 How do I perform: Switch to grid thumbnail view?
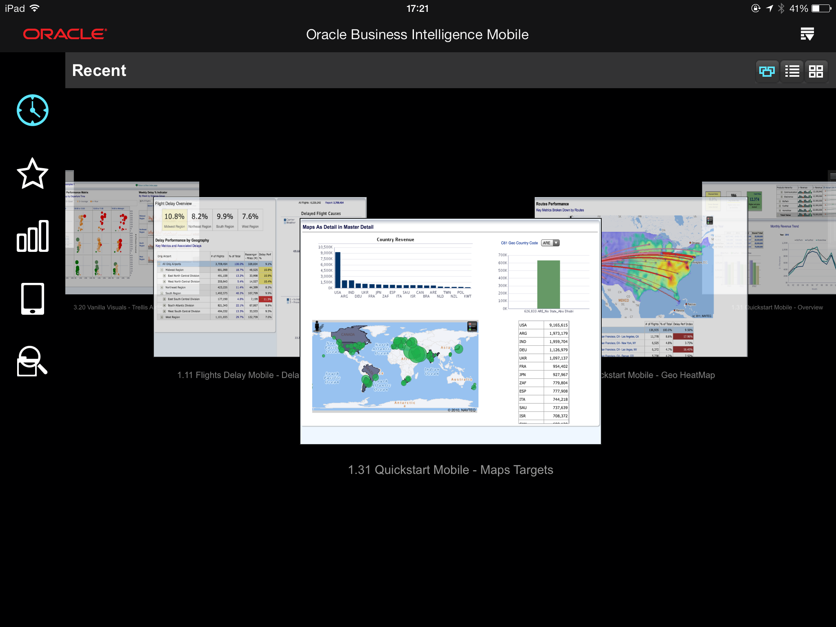[x=816, y=71]
